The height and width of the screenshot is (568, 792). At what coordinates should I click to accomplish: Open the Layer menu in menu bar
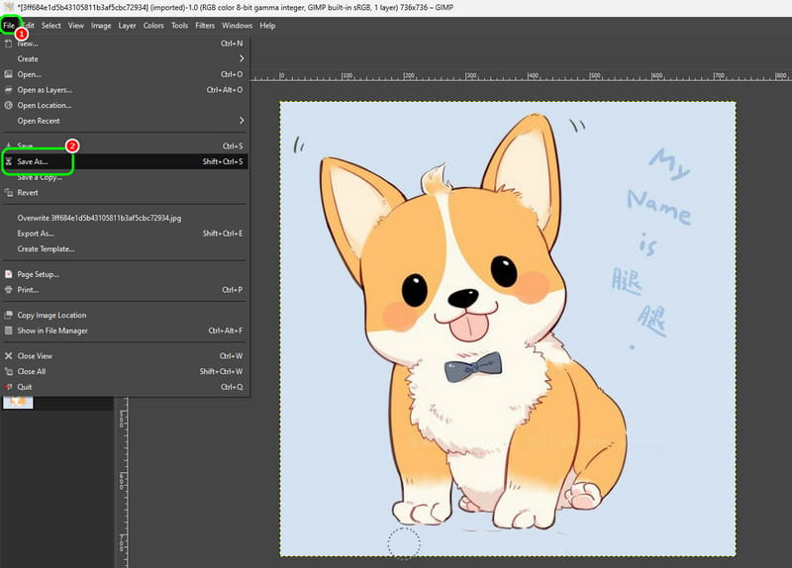(x=127, y=25)
